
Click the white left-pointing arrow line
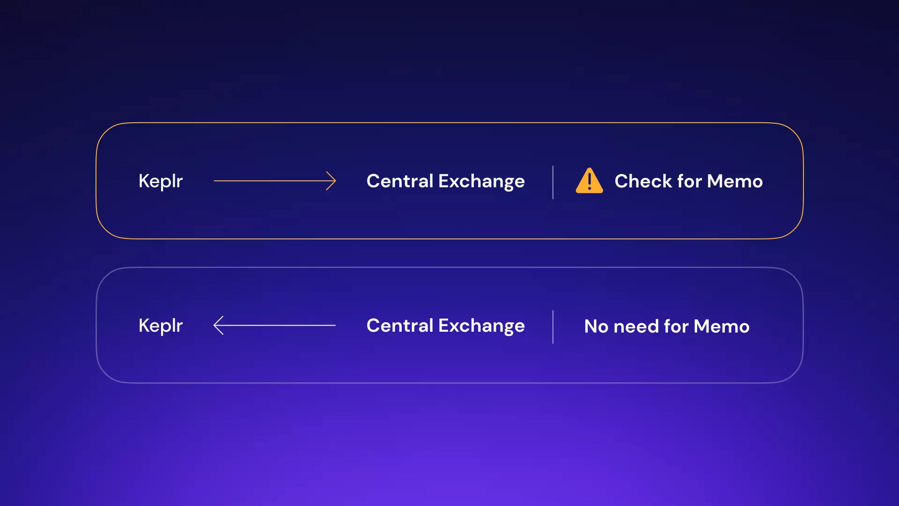[274, 325]
